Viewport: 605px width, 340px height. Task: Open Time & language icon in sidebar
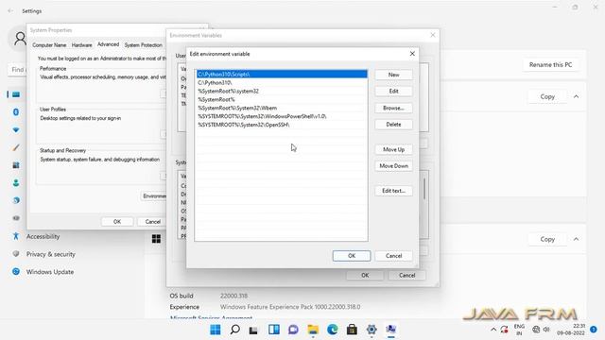pos(16,200)
